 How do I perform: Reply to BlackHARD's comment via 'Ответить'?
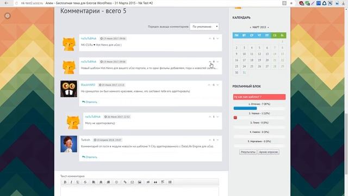coord(90,102)
